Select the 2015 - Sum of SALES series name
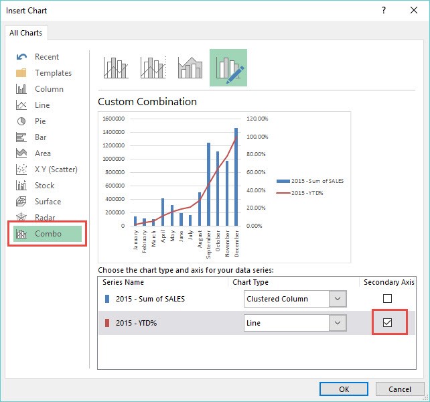The image size is (430, 402). (x=150, y=299)
